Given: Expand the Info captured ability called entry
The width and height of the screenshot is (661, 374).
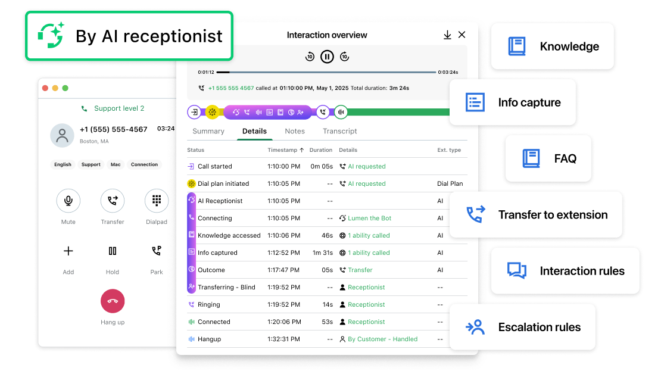Looking at the screenshot, I should (368, 253).
